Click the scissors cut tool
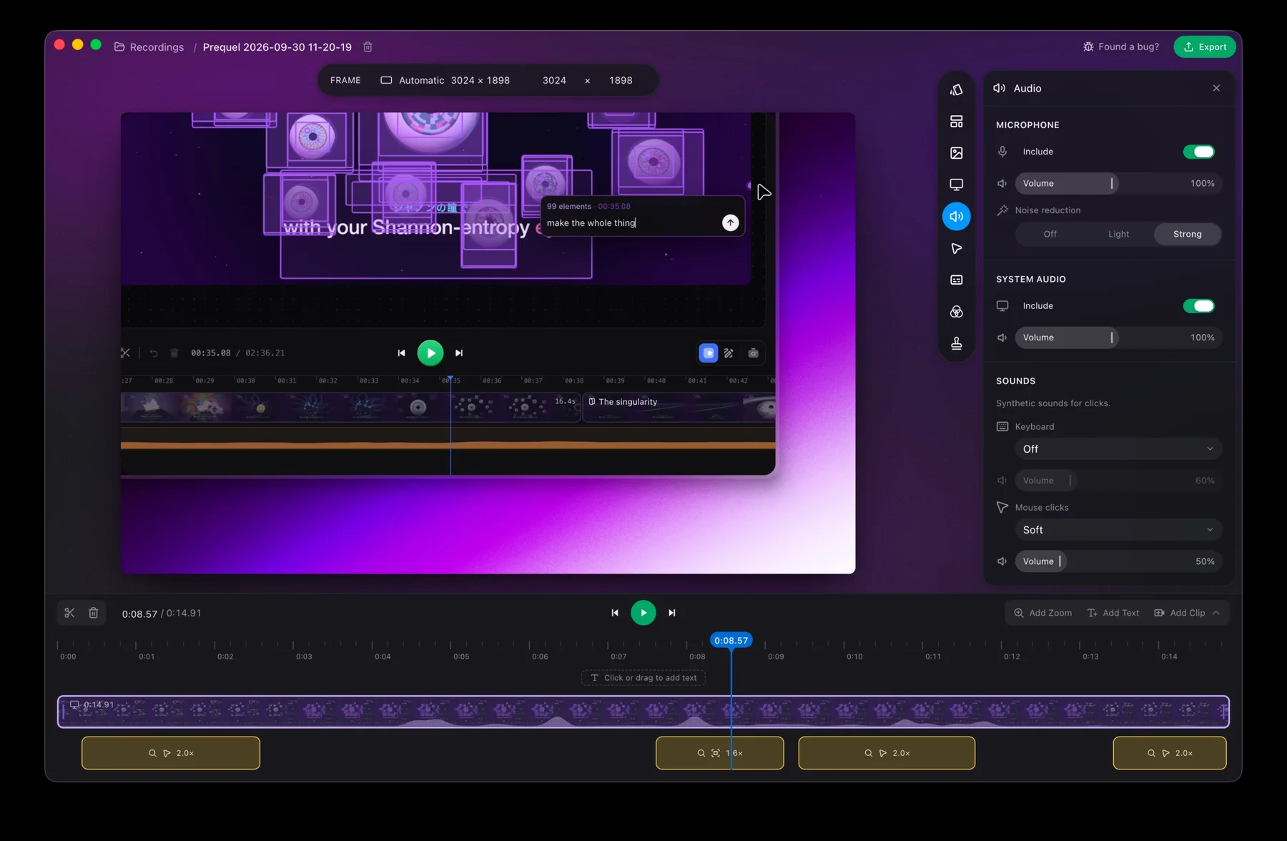 [x=69, y=613]
